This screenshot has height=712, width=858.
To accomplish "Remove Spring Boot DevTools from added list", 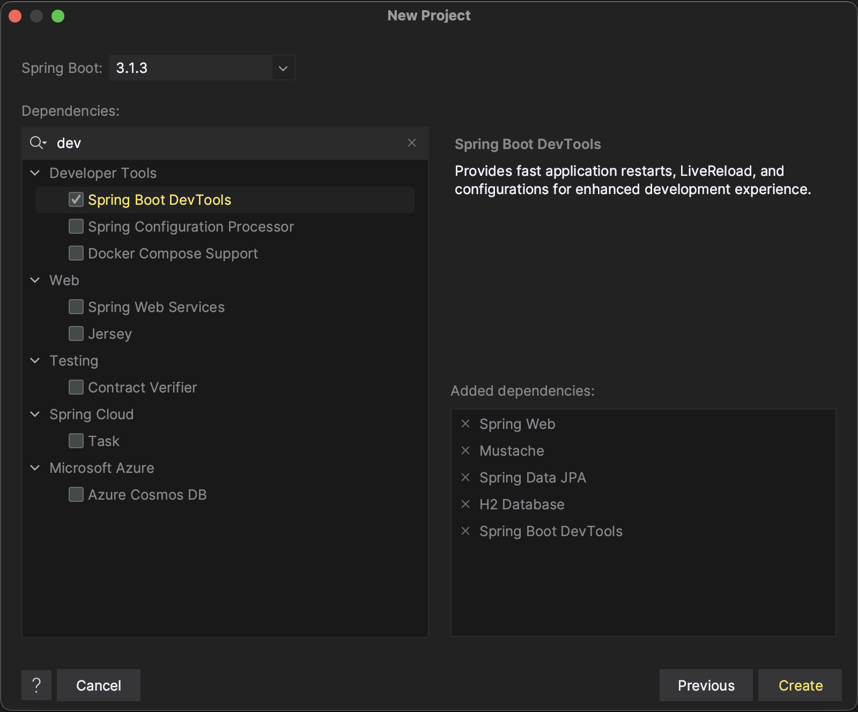I will coord(465,531).
